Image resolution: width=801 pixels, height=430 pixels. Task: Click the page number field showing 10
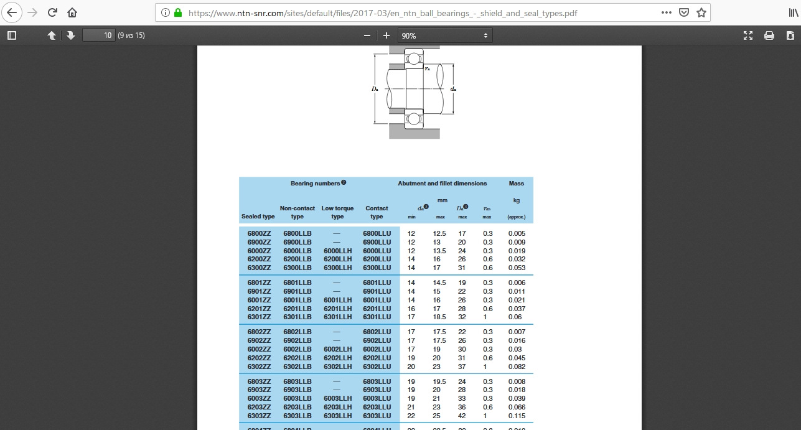click(x=99, y=35)
